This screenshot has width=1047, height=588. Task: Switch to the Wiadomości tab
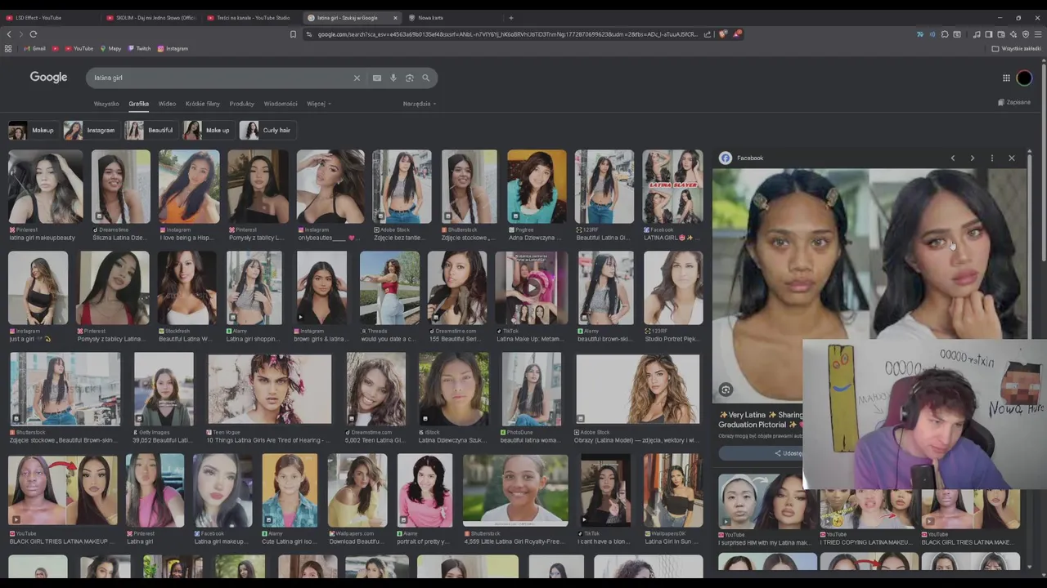[x=281, y=104]
